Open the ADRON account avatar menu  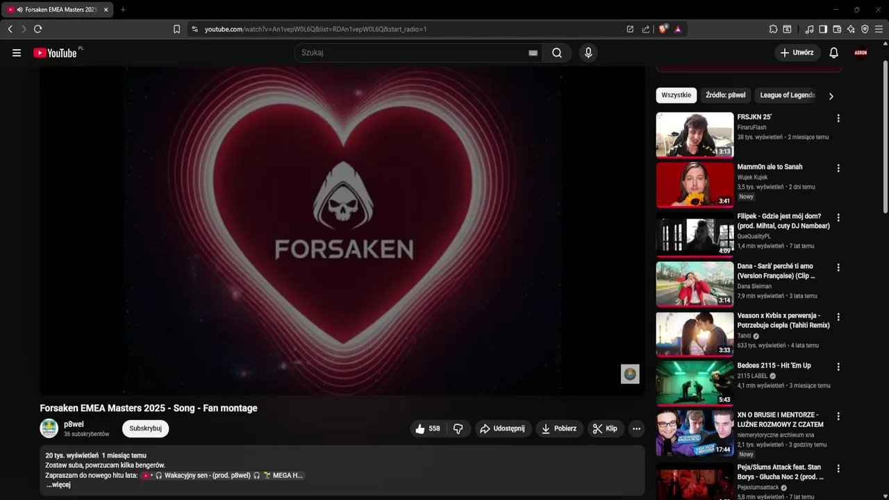point(861,53)
